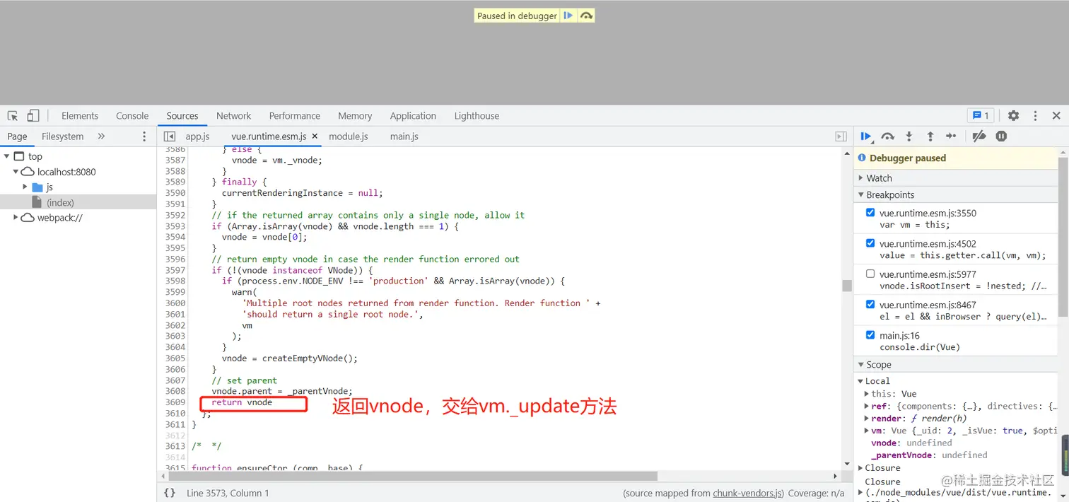Image resolution: width=1069 pixels, height=502 pixels.
Task: Step out of current function
Action: (x=930, y=136)
